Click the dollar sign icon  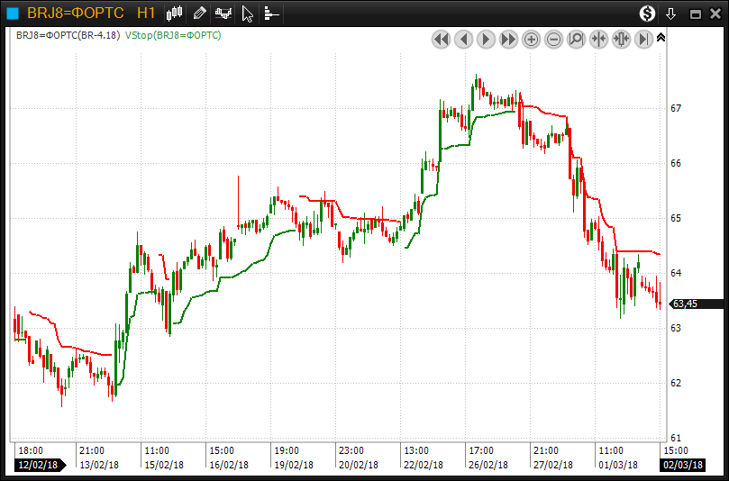pyautogui.click(x=647, y=14)
